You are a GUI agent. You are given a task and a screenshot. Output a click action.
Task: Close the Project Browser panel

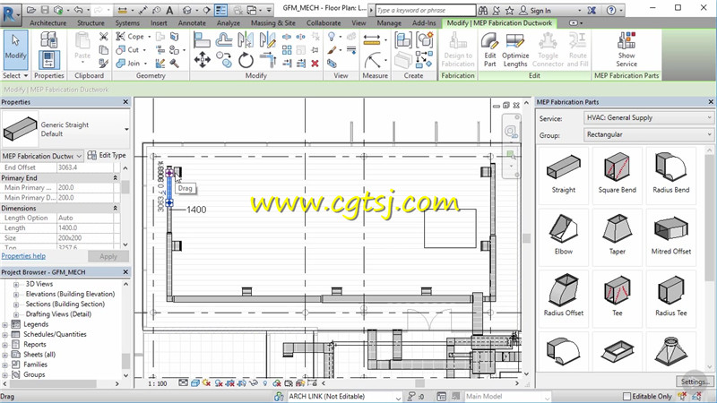[125, 272]
